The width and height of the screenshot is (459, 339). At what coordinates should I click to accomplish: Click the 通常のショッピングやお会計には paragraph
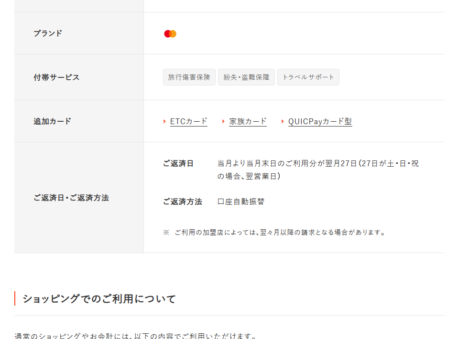[135, 336]
